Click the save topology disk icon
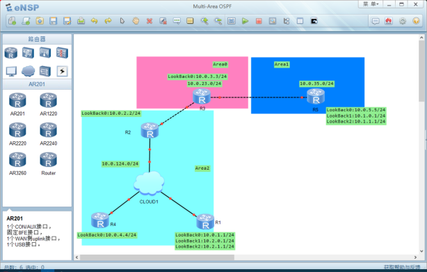The width and height of the screenshot is (427, 272). 53,21
